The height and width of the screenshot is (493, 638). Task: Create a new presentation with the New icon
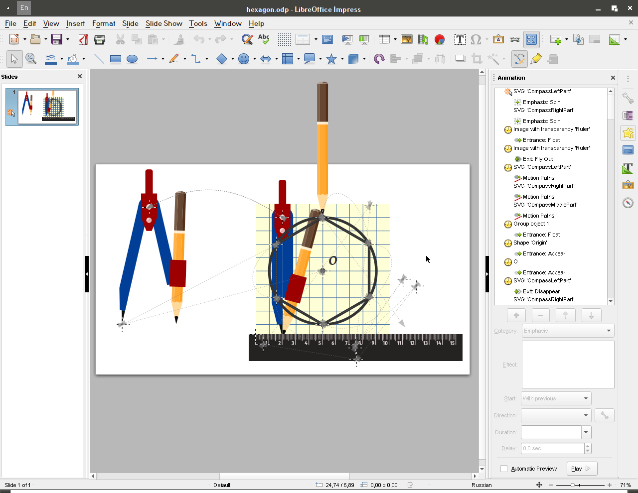pyautogui.click(x=14, y=39)
